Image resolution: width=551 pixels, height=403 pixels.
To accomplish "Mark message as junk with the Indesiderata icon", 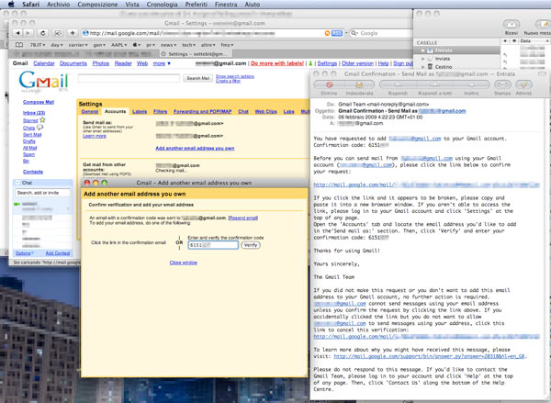I will (359, 84).
